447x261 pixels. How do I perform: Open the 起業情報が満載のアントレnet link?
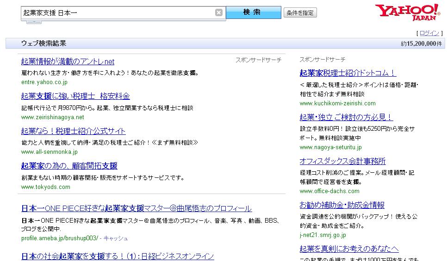(x=68, y=61)
